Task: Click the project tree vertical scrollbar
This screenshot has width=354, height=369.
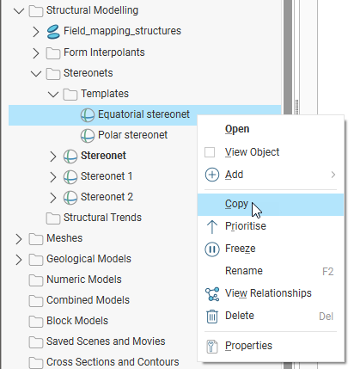Action: point(288,184)
